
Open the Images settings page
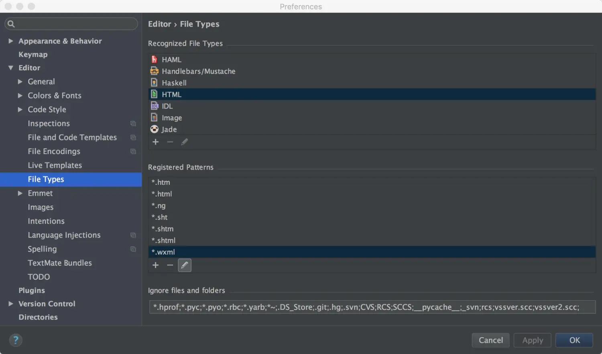(x=41, y=207)
